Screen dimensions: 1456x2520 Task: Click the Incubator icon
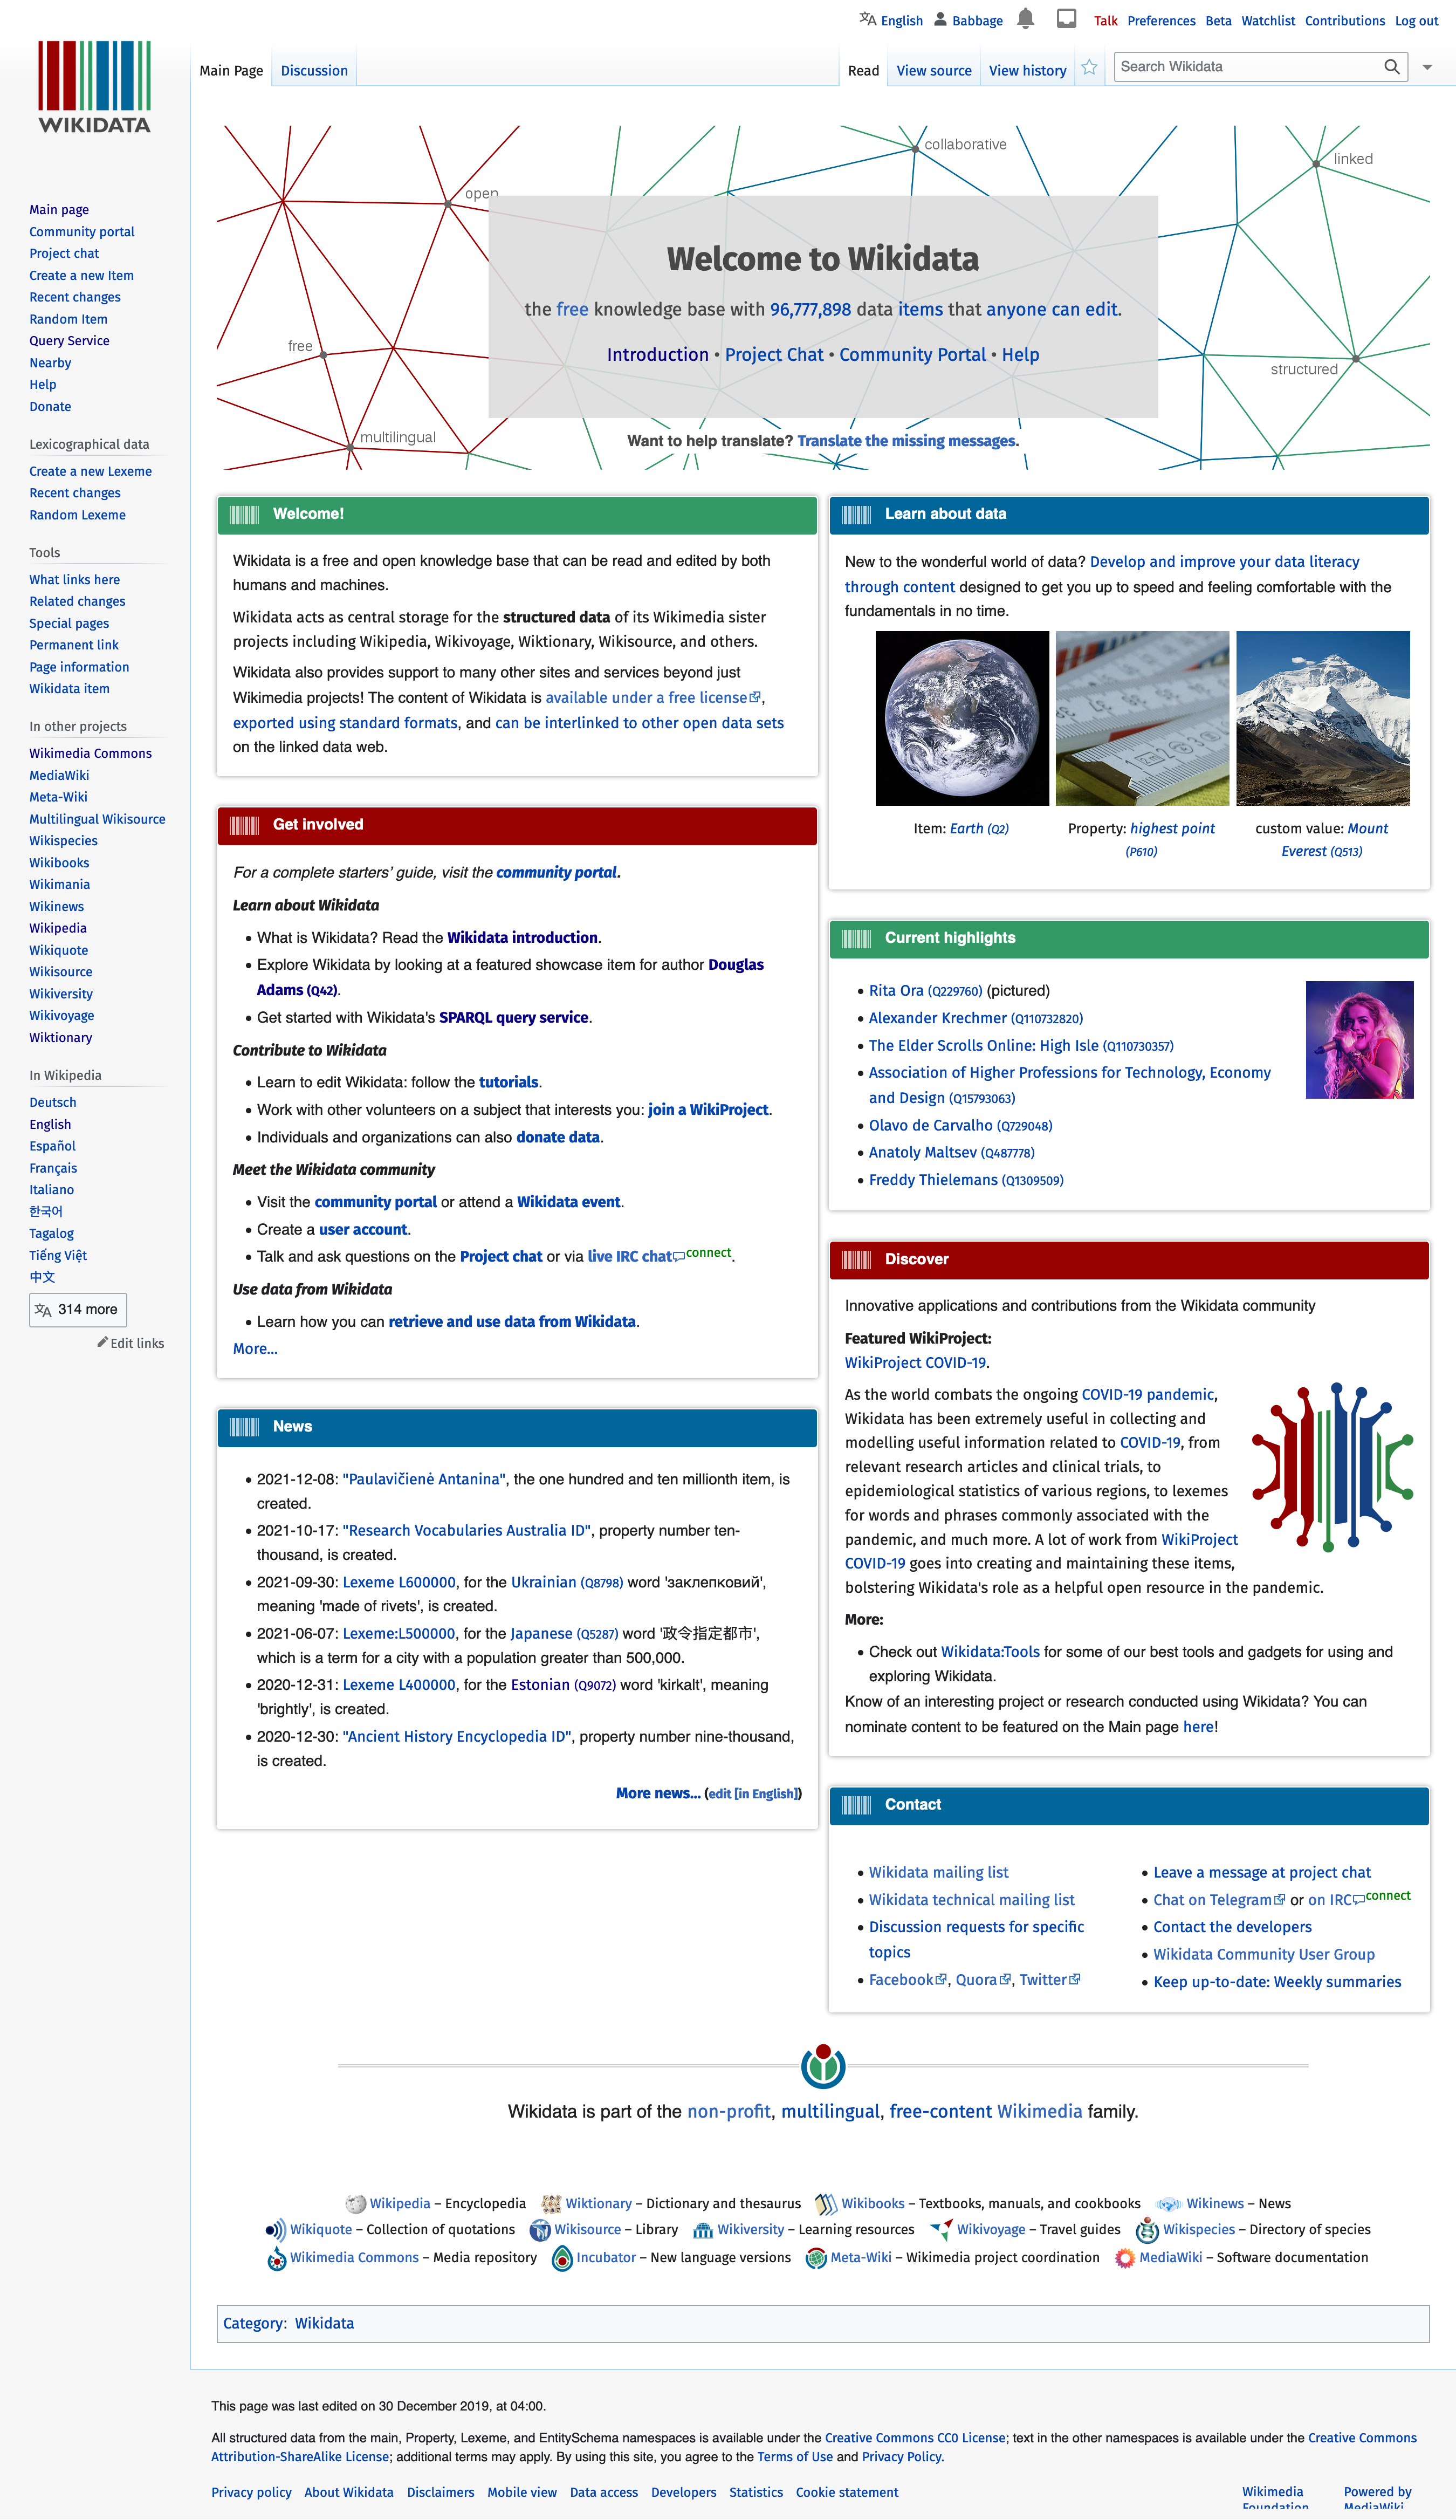coord(562,2258)
